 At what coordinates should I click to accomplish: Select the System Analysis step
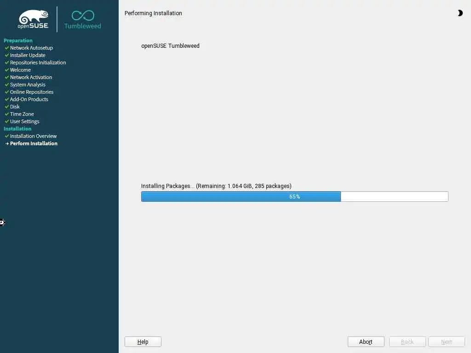[x=28, y=85]
